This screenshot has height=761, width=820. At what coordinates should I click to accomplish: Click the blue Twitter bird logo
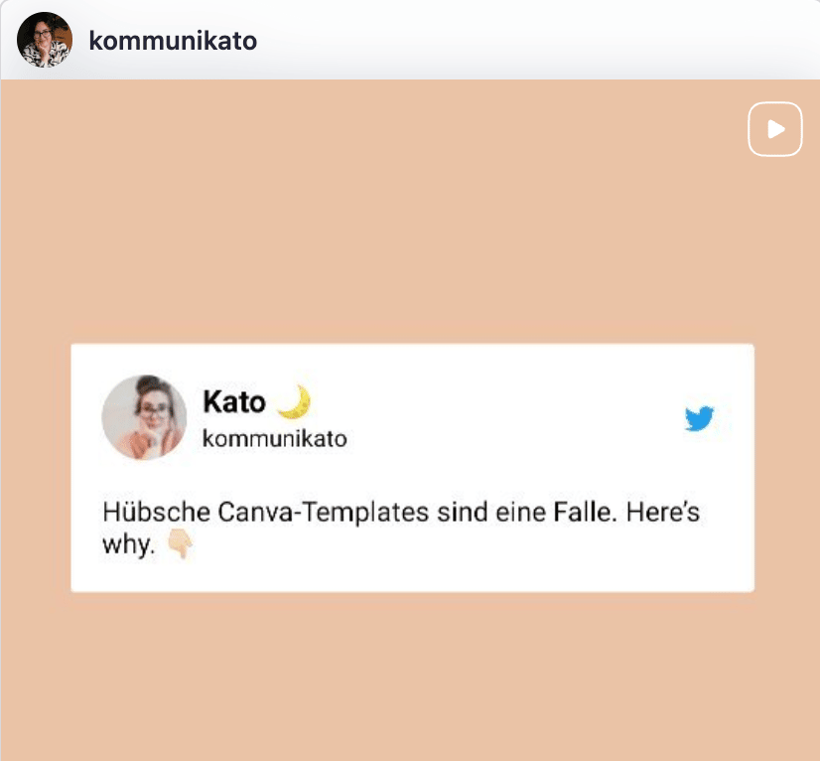699,418
